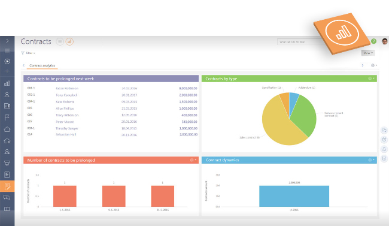
Task: Open the feed chat icon in sidebar
Action: click(x=7, y=197)
